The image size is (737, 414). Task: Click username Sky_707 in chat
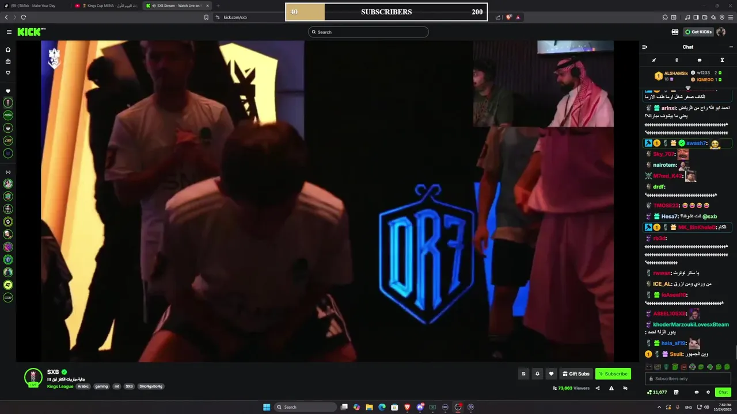pyautogui.click(x=664, y=154)
